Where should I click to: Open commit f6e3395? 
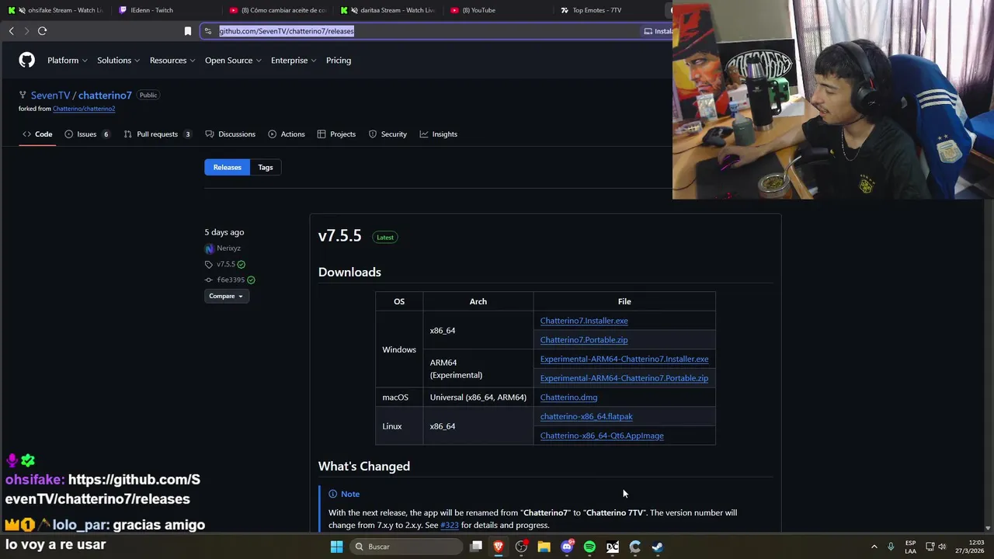click(231, 280)
